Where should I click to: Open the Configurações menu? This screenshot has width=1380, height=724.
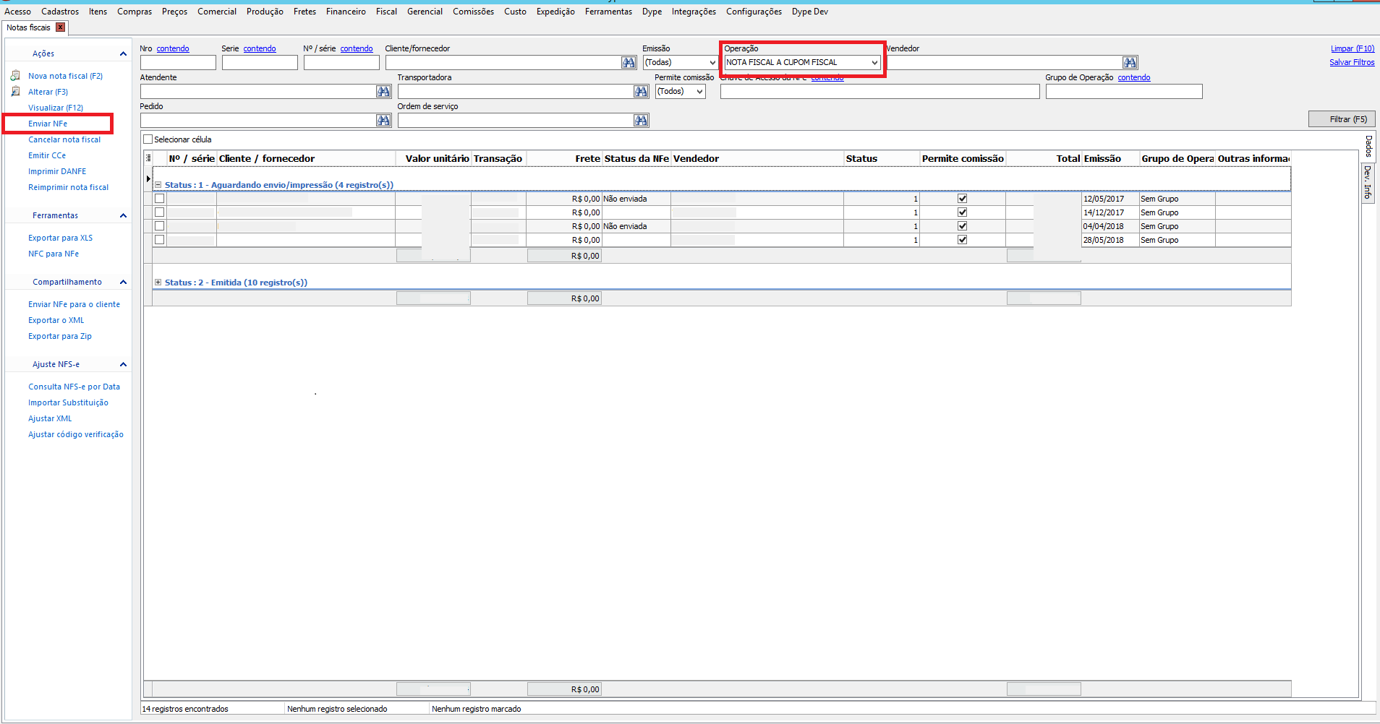[x=754, y=12]
